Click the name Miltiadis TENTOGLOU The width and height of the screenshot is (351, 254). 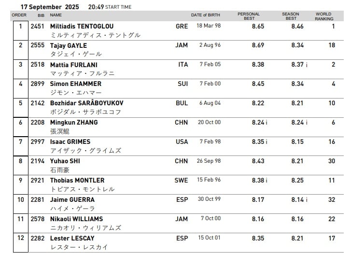coord(82,26)
